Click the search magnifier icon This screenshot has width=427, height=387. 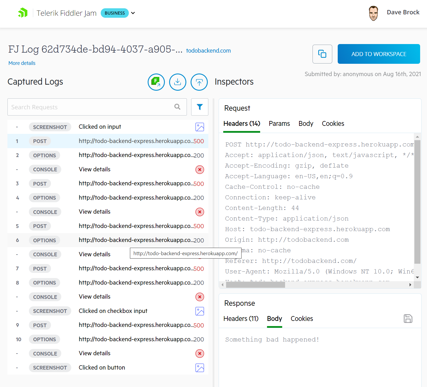coord(177,107)
